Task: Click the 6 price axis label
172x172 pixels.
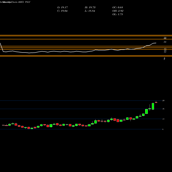Action: (x=163, y=129)
